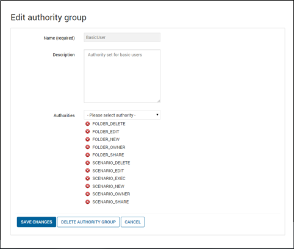Click the SCENARIO_EXEC authority label
The image size is (294, 249).
click(109, 178)
